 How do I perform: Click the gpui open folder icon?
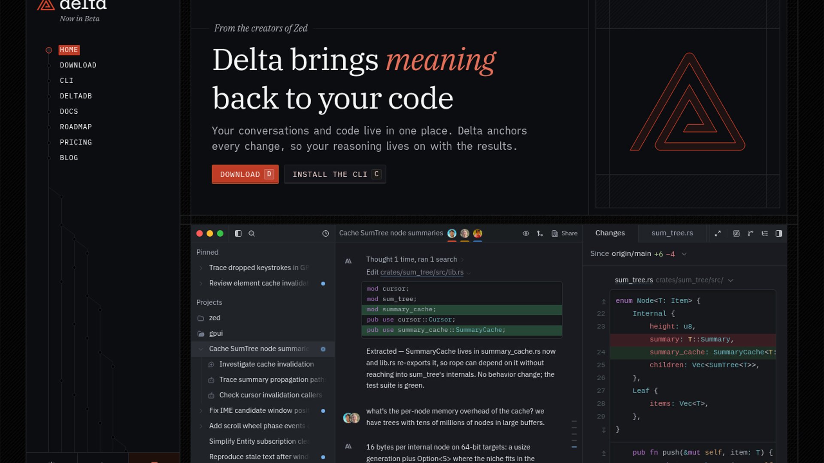coord(200,334)
